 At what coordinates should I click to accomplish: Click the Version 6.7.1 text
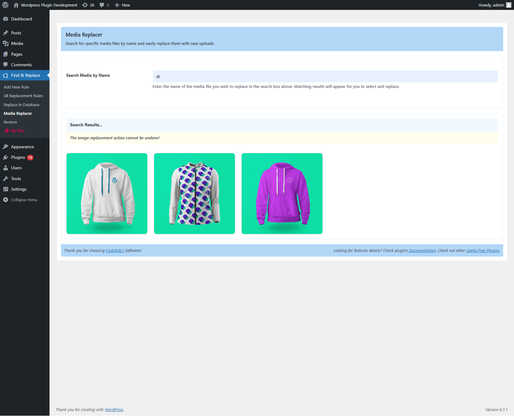pos(496,409)
